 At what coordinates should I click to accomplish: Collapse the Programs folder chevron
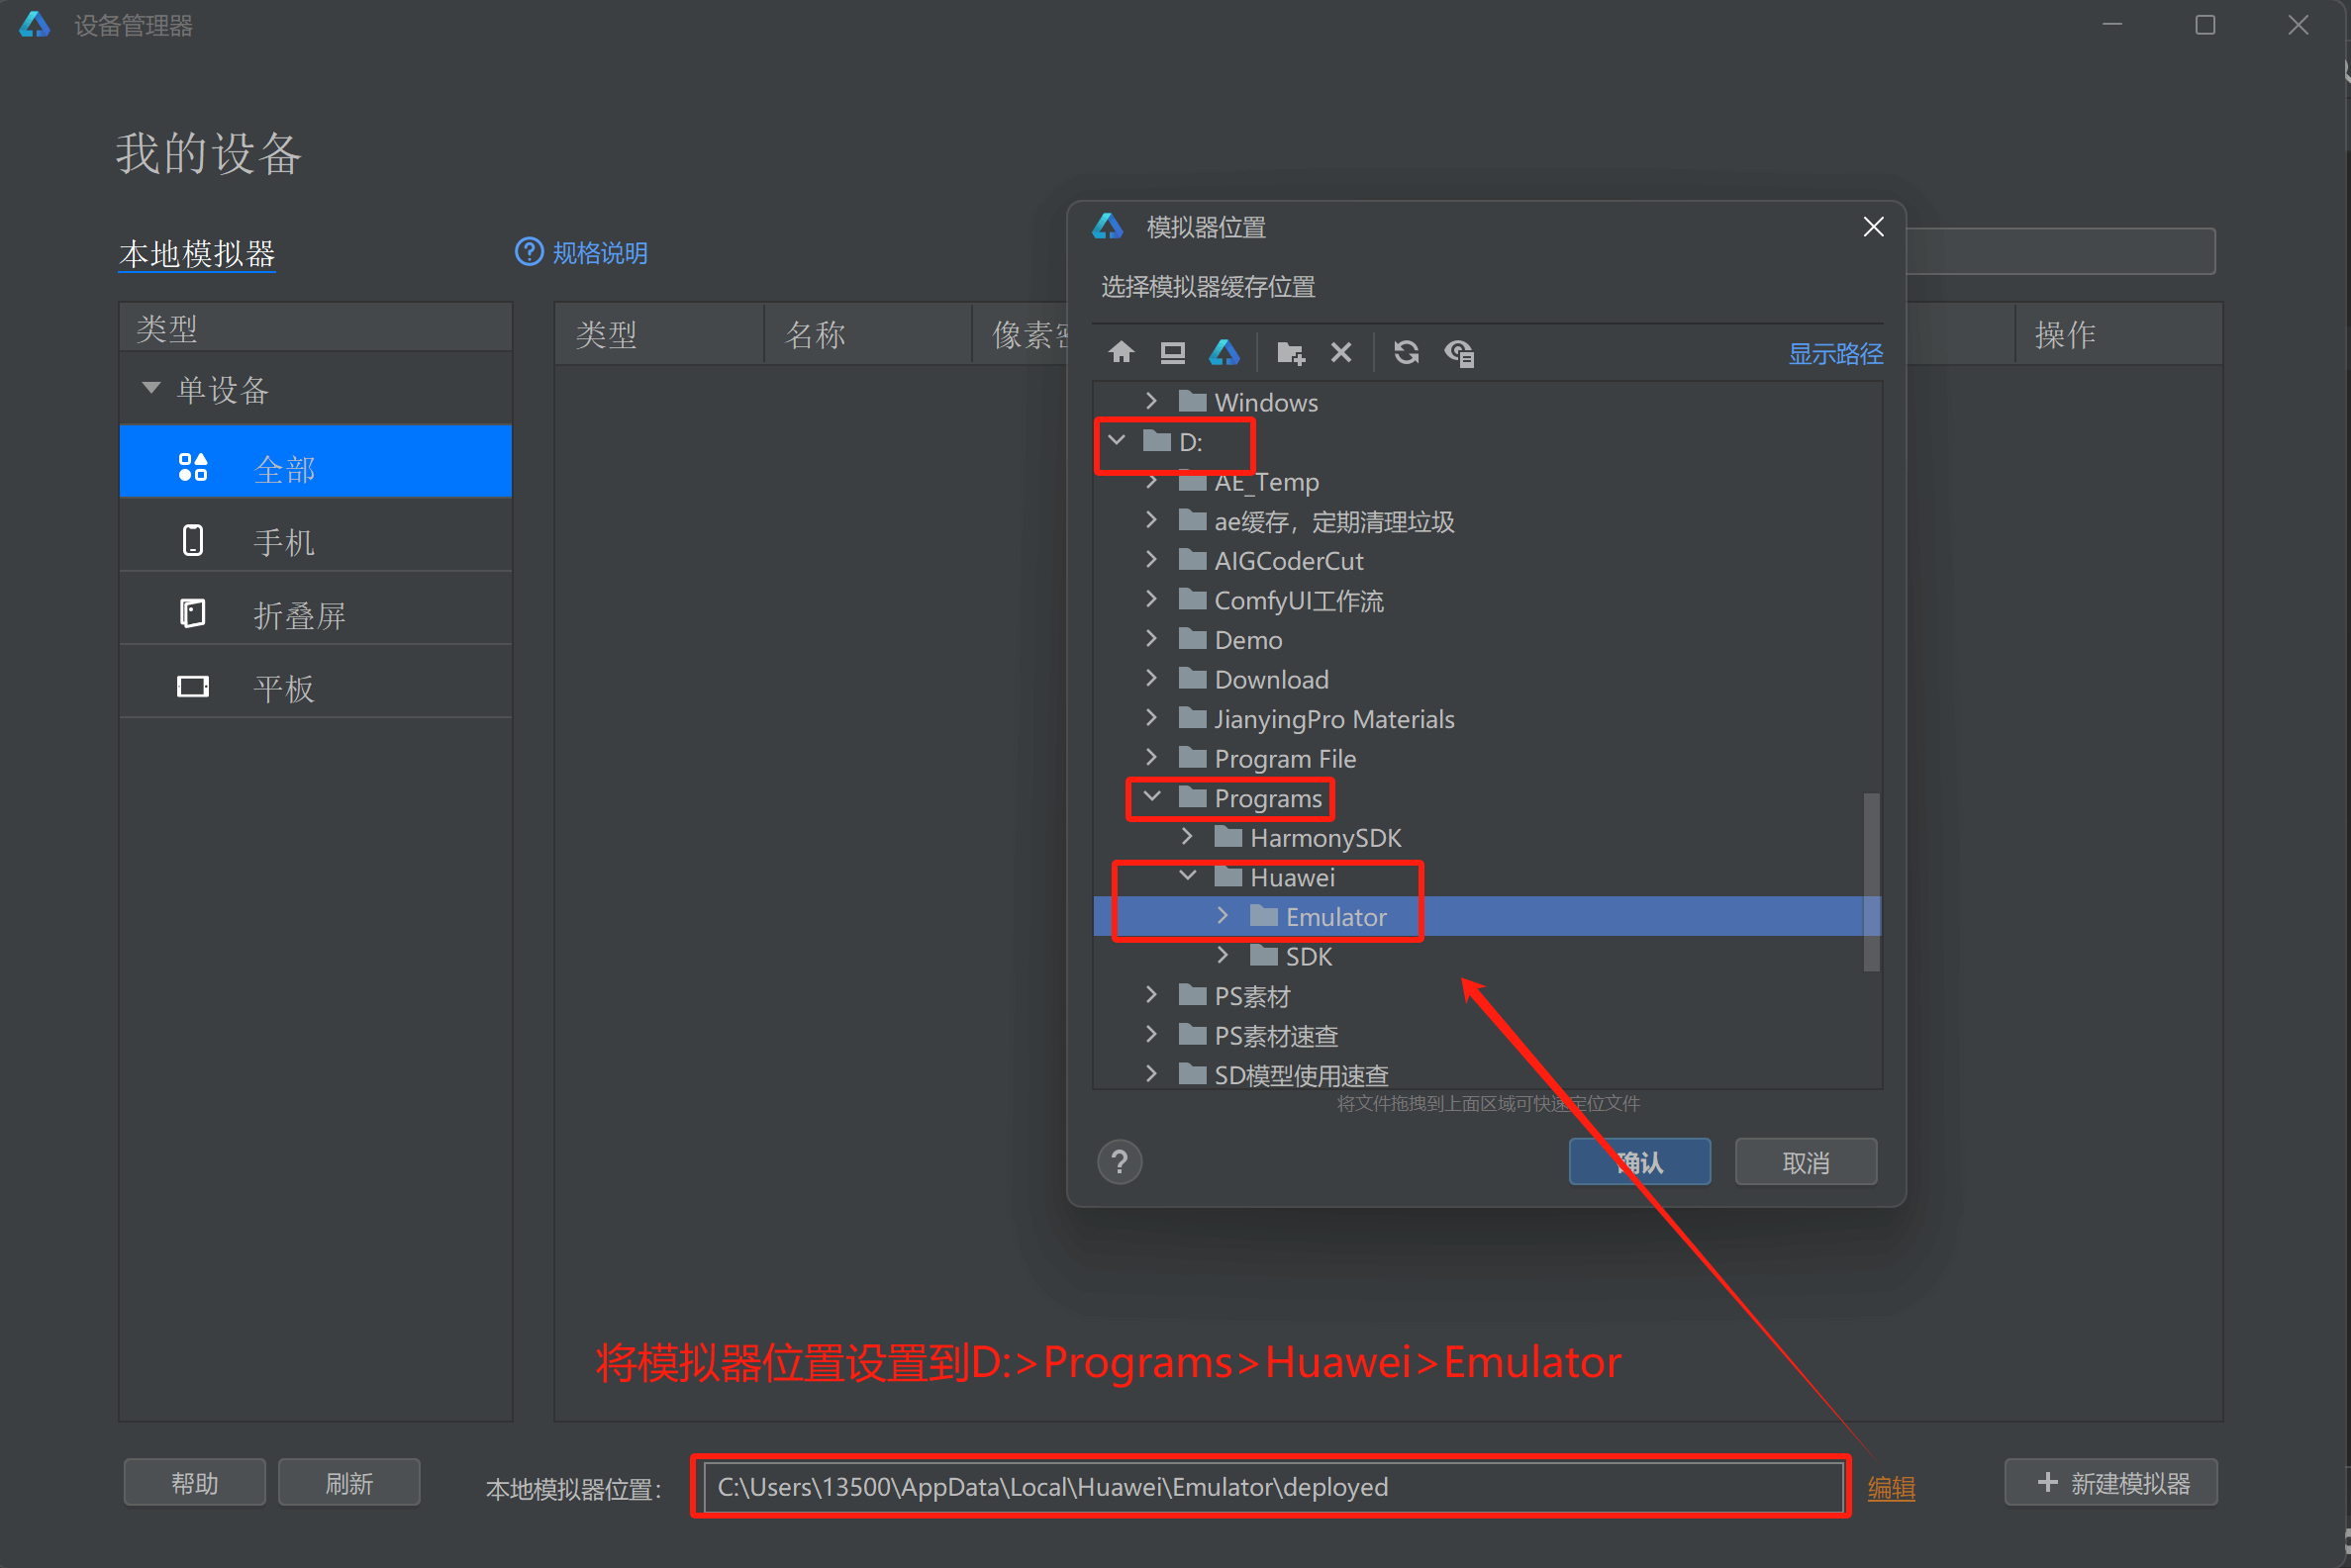pos(1151,797)
